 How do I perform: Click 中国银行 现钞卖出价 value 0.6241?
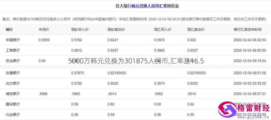(113, 40)
